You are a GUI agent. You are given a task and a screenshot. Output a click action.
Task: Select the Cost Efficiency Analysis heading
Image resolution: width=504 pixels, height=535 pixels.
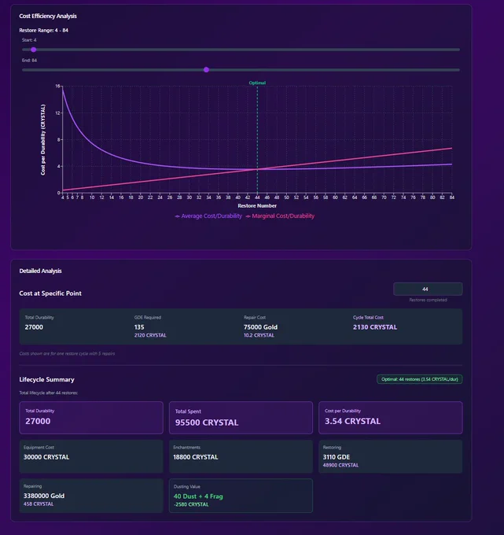(48, 16)
